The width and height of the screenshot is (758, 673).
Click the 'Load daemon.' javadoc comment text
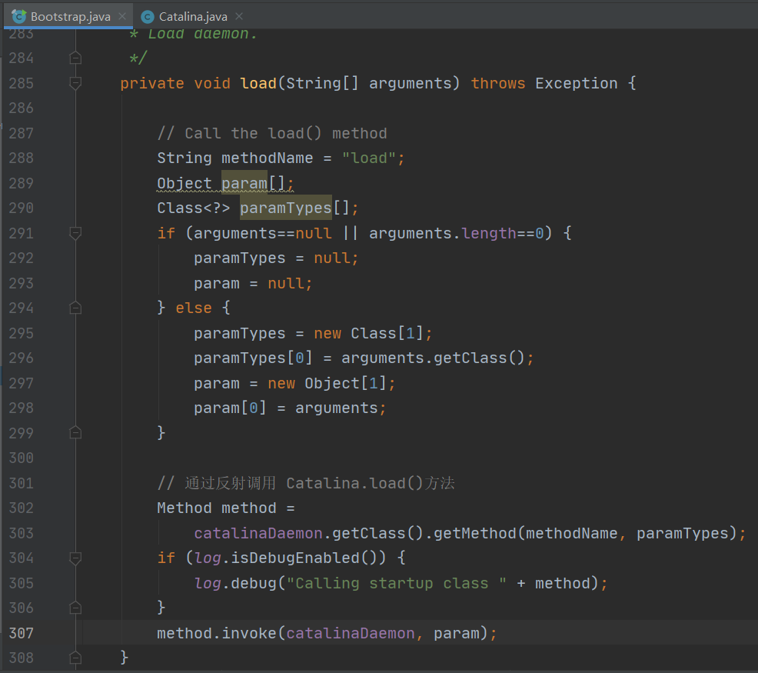[x=202, y=34]
